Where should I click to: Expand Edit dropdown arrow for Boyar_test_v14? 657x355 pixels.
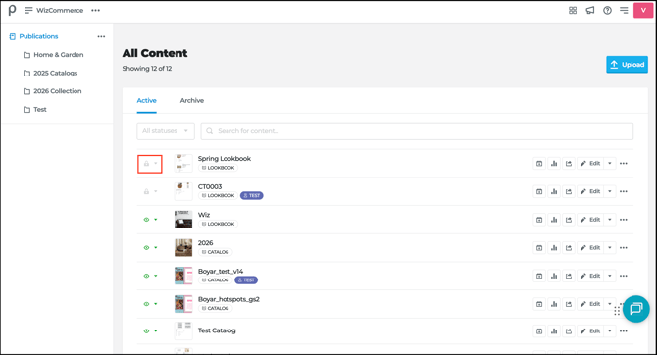coord(610,276)
